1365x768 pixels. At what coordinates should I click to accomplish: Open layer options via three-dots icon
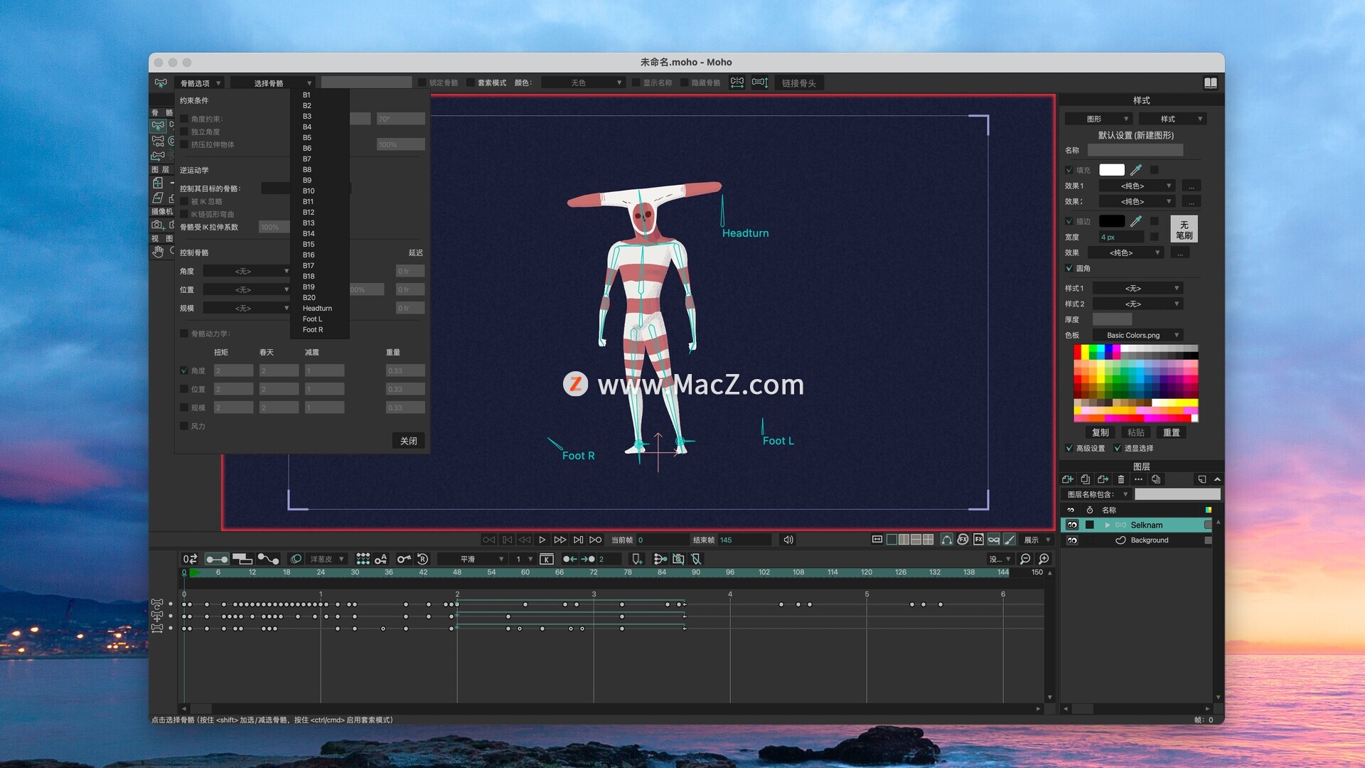pyautogui.click(x=1138, y=479)
